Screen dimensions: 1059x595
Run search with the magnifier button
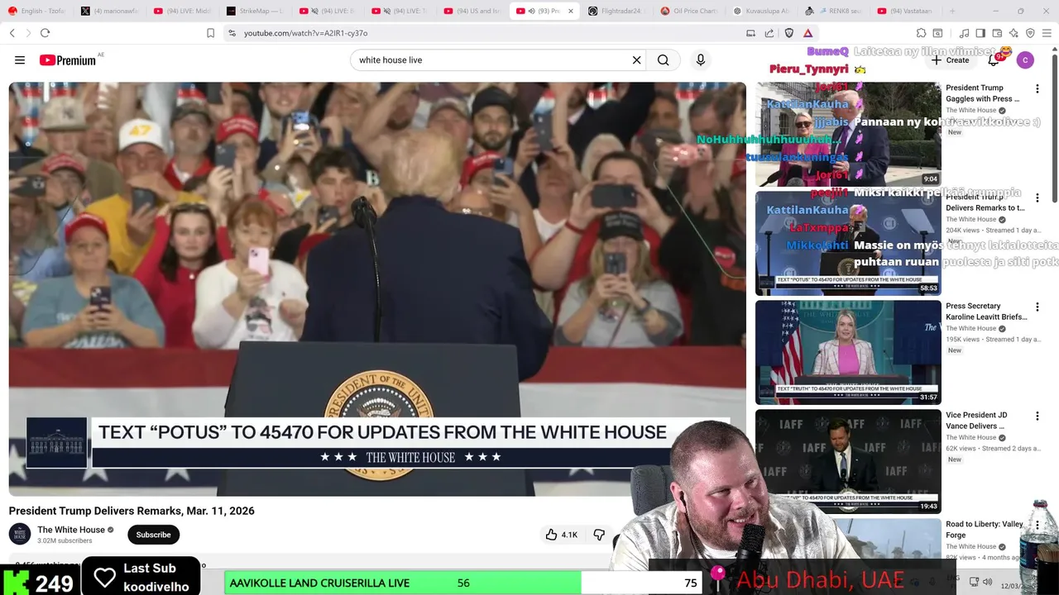click(663, 60)
